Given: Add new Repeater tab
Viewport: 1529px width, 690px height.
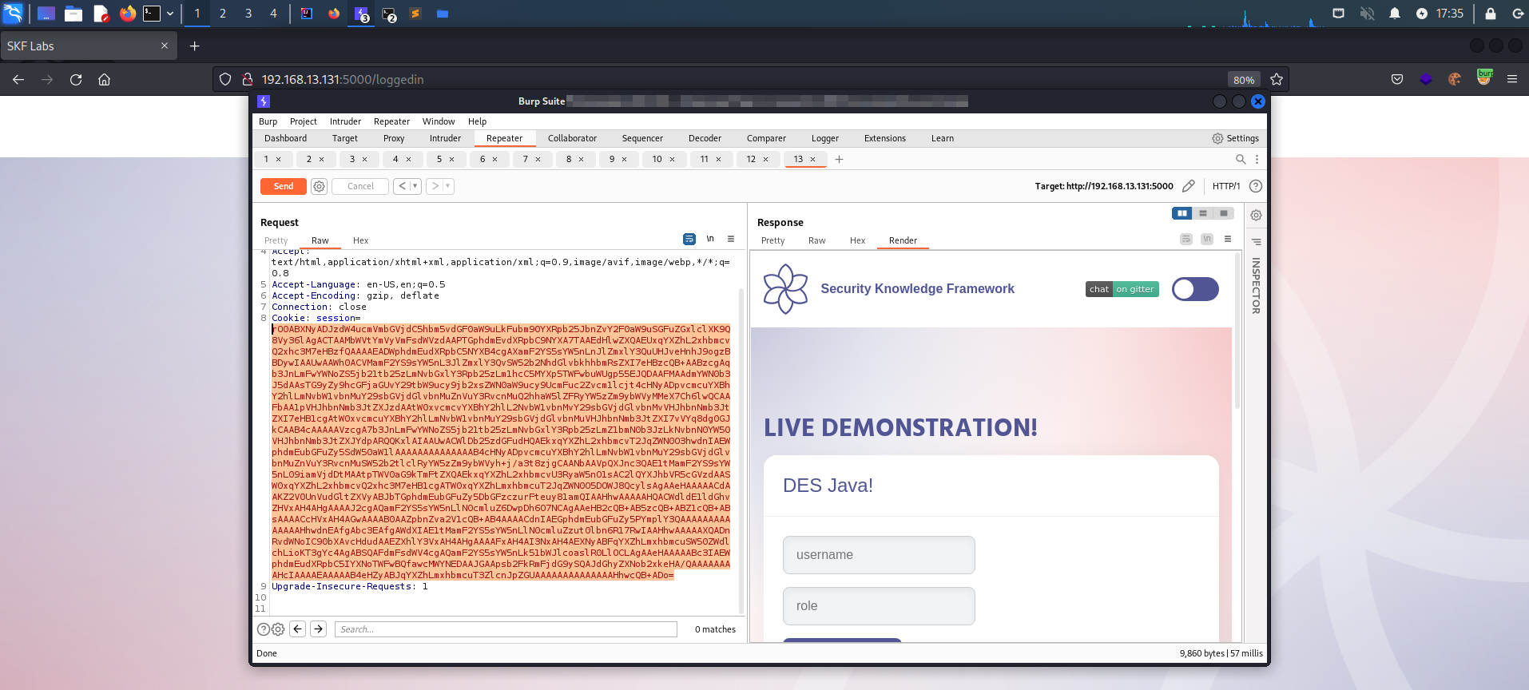Looking at the screenshot, I should (839, 160).
